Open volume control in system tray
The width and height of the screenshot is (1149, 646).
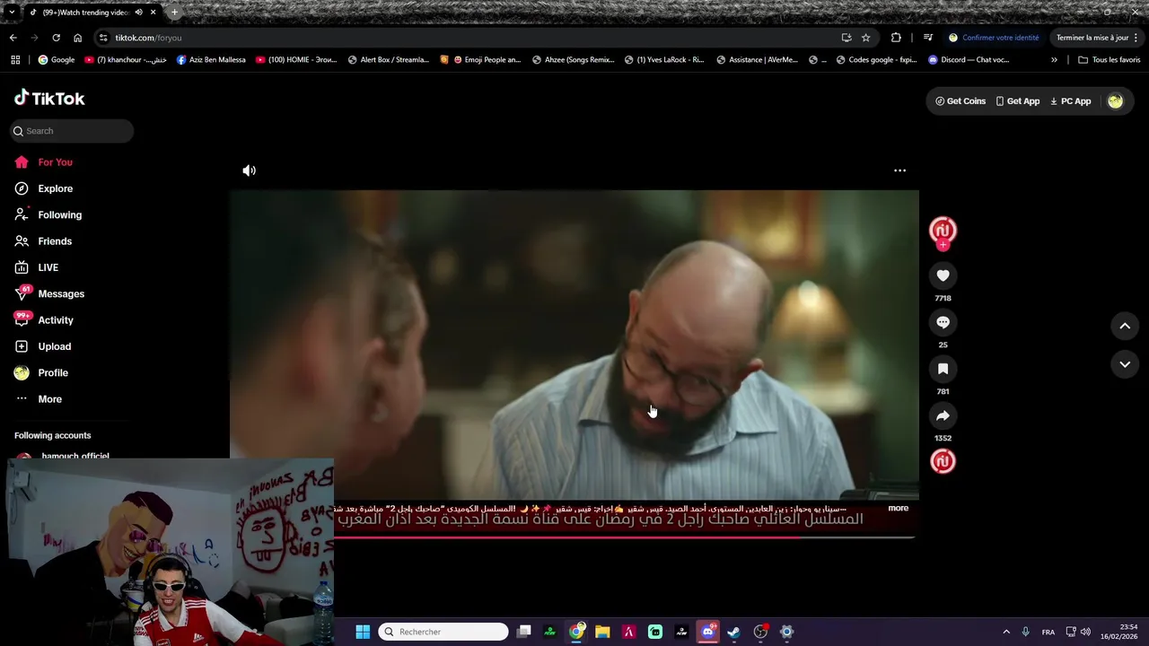point(1085,632)
